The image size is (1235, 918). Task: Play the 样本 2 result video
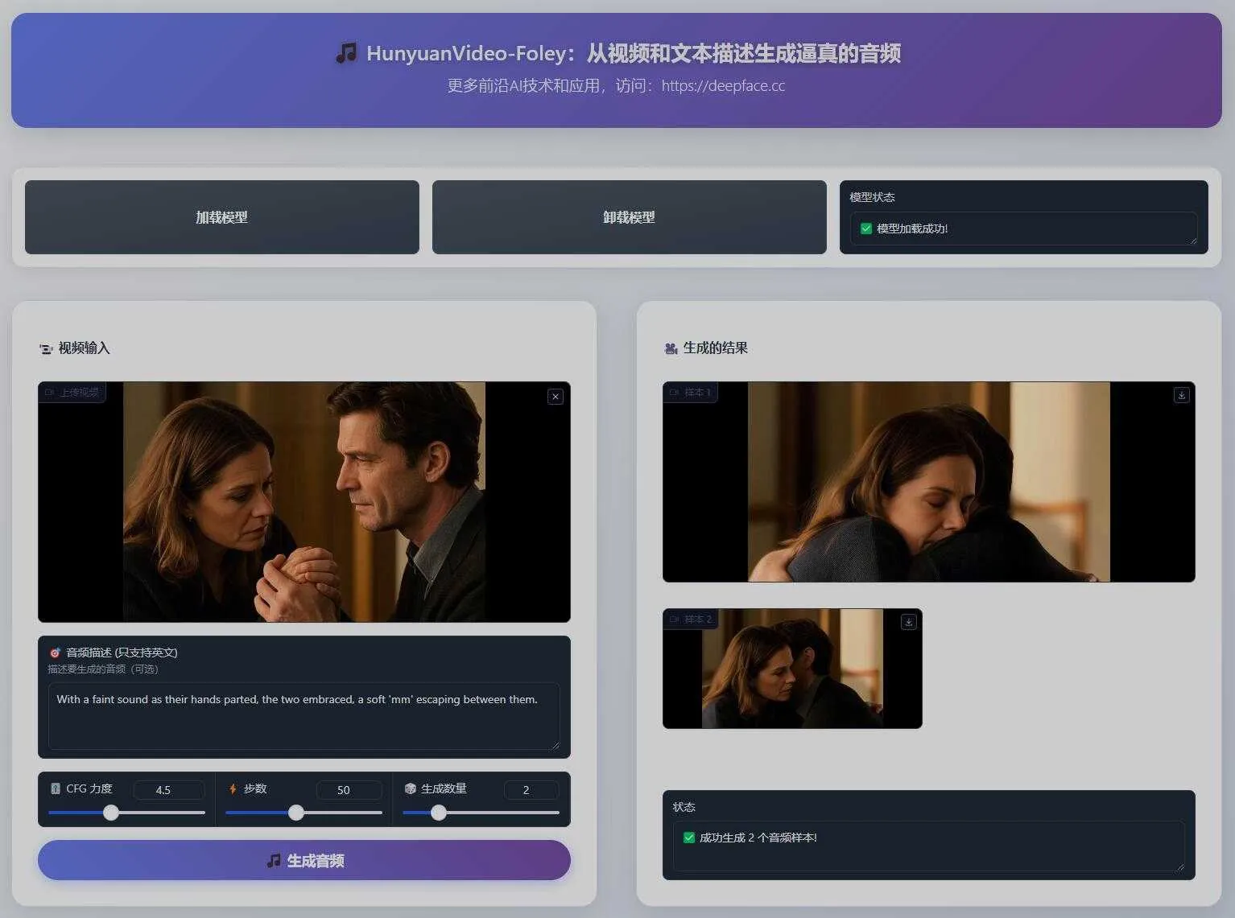[x=792, y=669]
